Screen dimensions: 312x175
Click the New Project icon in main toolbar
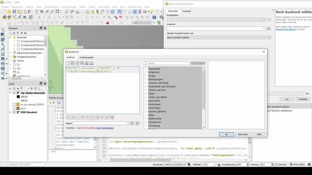[4, 12]
